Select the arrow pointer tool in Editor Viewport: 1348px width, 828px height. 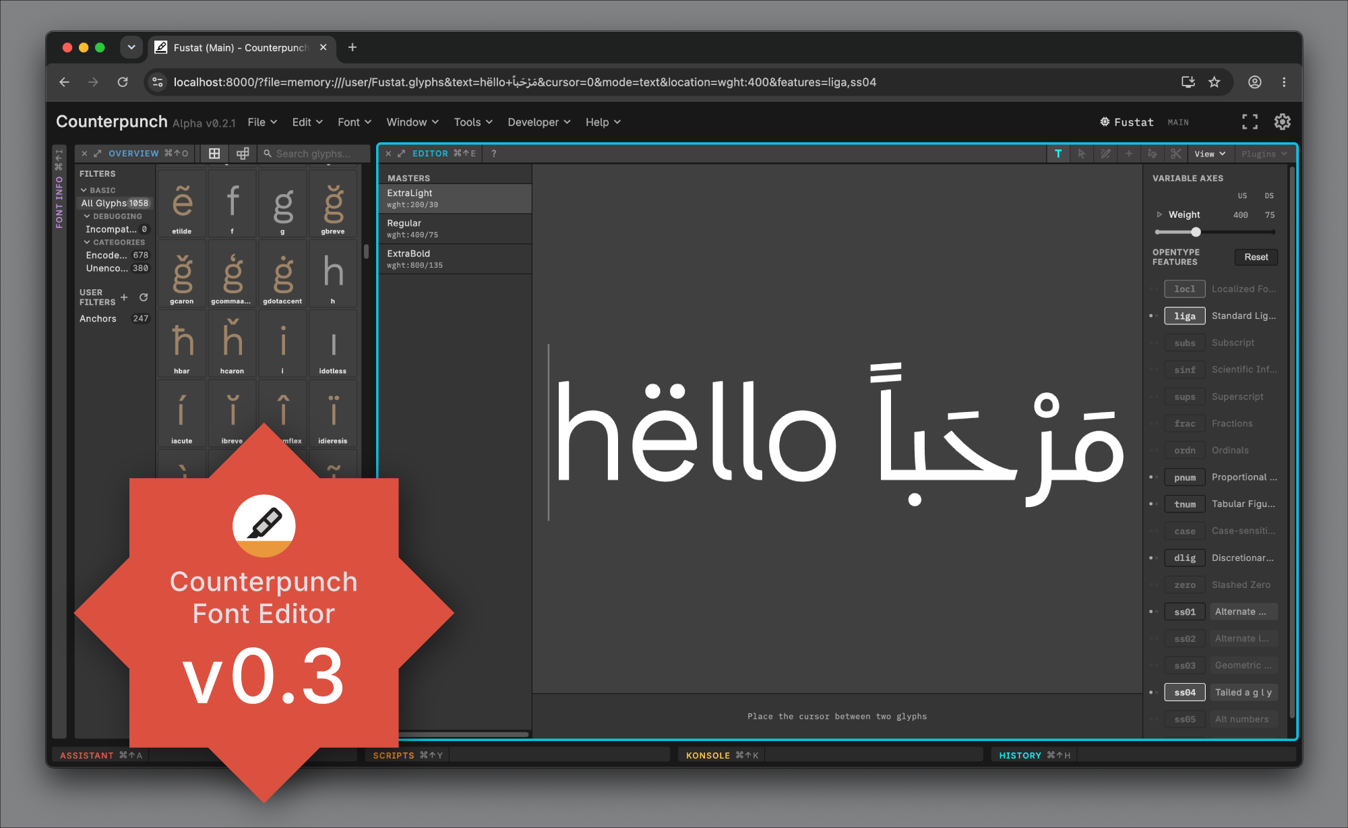1082,154
